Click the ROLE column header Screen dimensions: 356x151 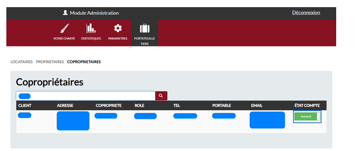coord(140,105)
